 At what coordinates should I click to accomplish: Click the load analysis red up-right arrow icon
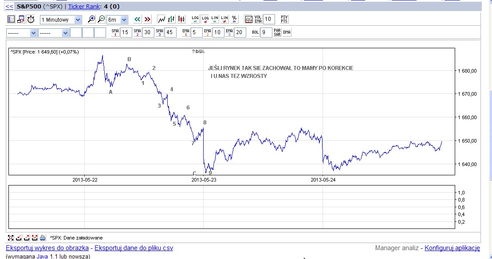(27, 238)
